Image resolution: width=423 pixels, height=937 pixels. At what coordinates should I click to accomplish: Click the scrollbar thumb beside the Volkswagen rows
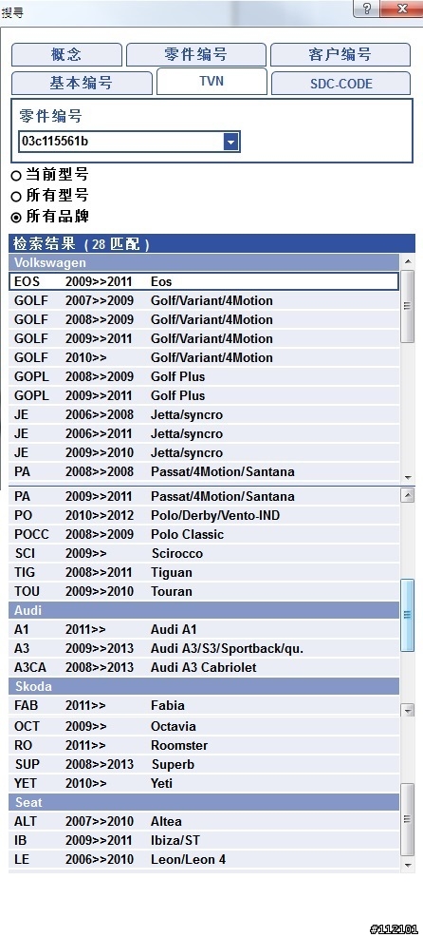(408, 306)
